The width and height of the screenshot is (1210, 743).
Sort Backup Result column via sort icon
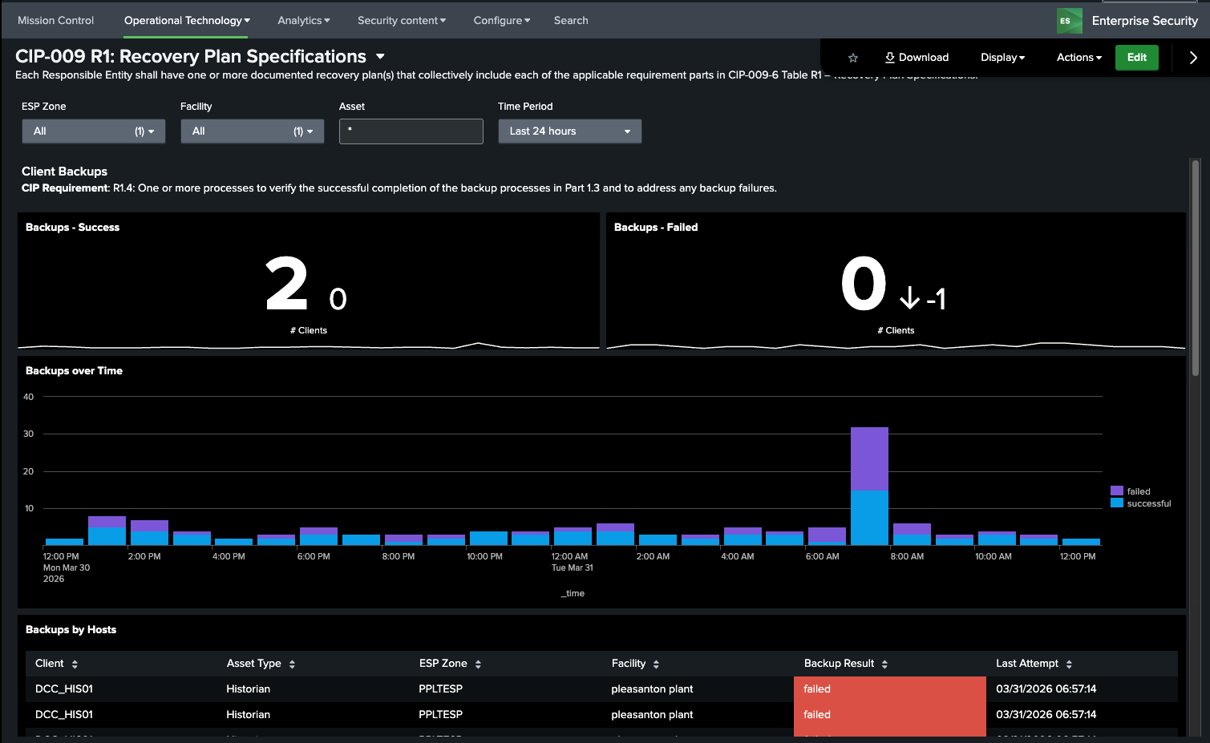pyautogui.click(x=884, y=664)
